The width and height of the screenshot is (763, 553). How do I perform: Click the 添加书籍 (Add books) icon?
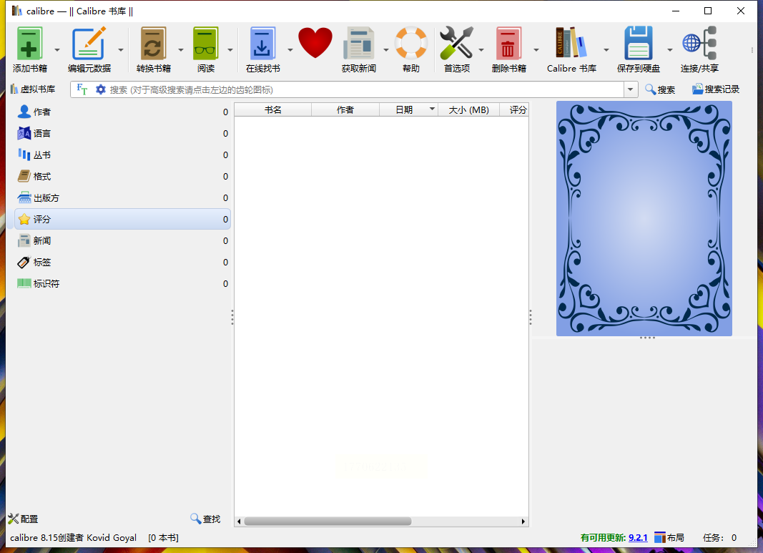coord(29,44)
